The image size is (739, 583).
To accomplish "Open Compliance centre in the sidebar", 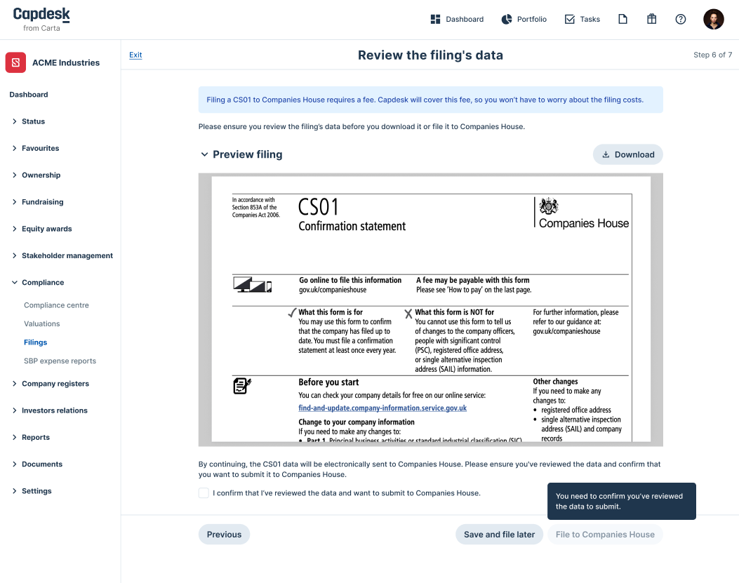I will [56, 305].
